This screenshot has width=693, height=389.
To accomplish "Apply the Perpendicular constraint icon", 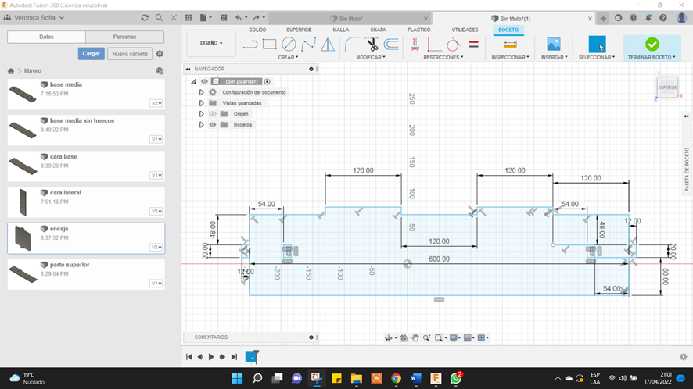I will coord(434,45).
